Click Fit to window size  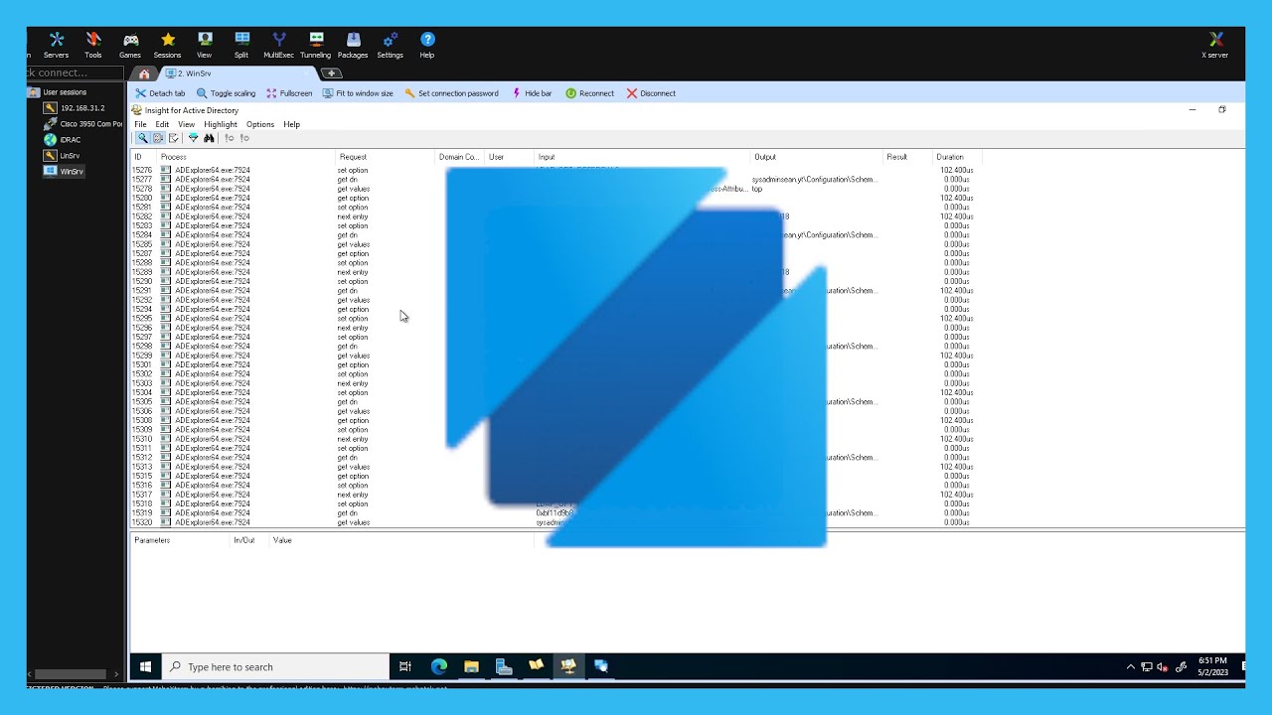(358, 93)
